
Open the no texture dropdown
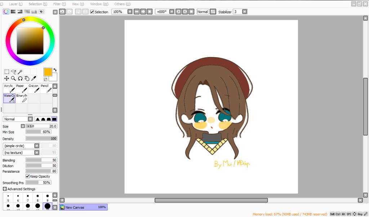[x=37, y=152]
